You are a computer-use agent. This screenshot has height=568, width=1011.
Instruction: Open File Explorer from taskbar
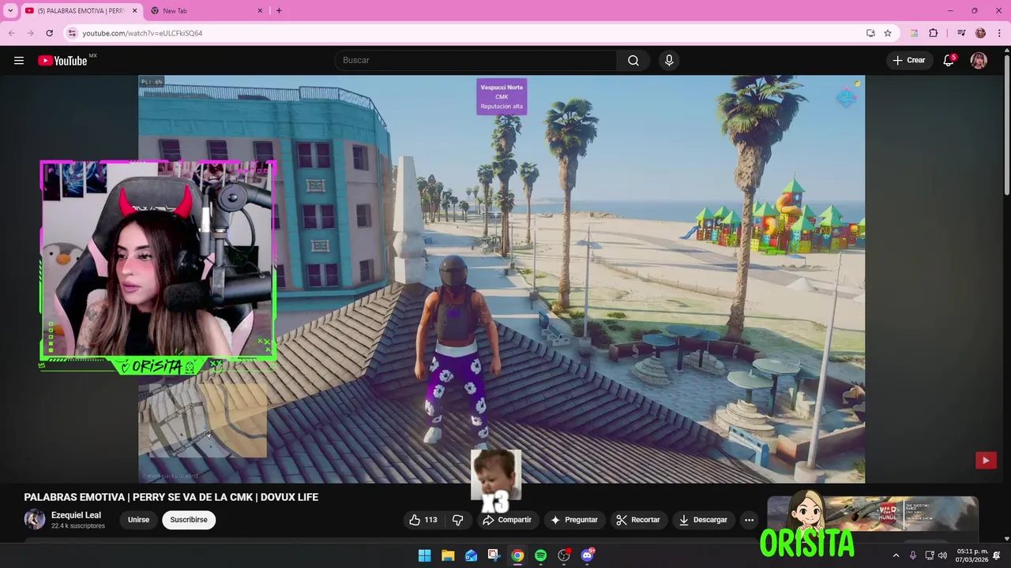pos(448,555)
